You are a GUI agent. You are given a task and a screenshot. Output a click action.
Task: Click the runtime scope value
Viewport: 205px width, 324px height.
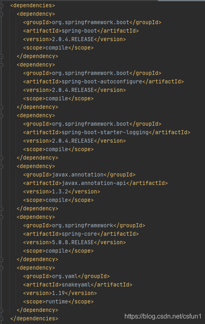coord(57,302)
